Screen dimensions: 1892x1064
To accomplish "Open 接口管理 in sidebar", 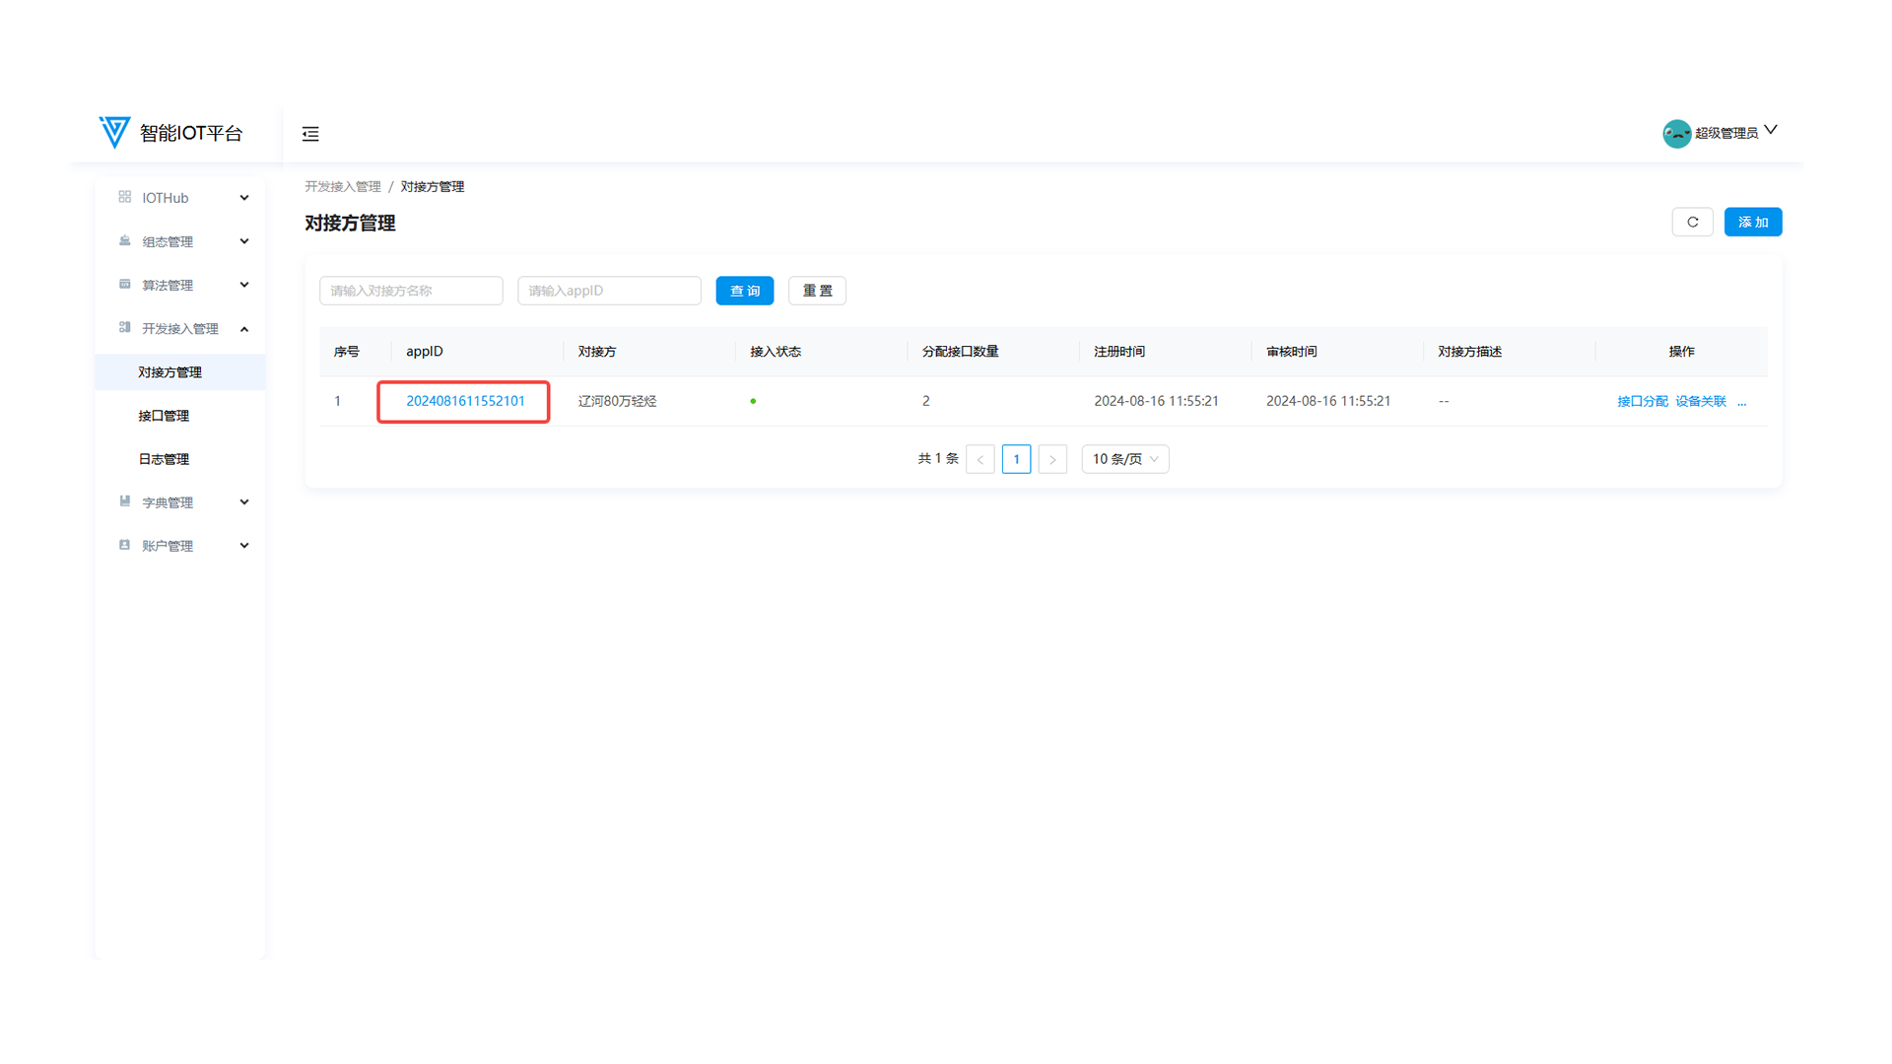I will pos(164,416).
